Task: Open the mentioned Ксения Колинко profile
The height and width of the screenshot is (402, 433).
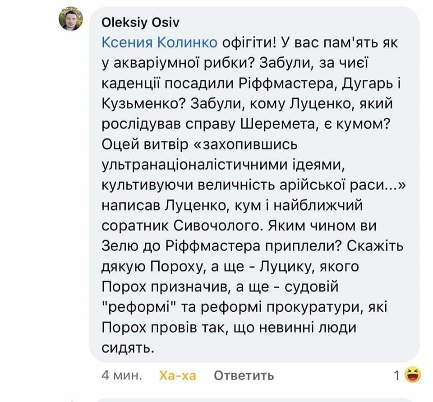Action: (x=160, y=42)
